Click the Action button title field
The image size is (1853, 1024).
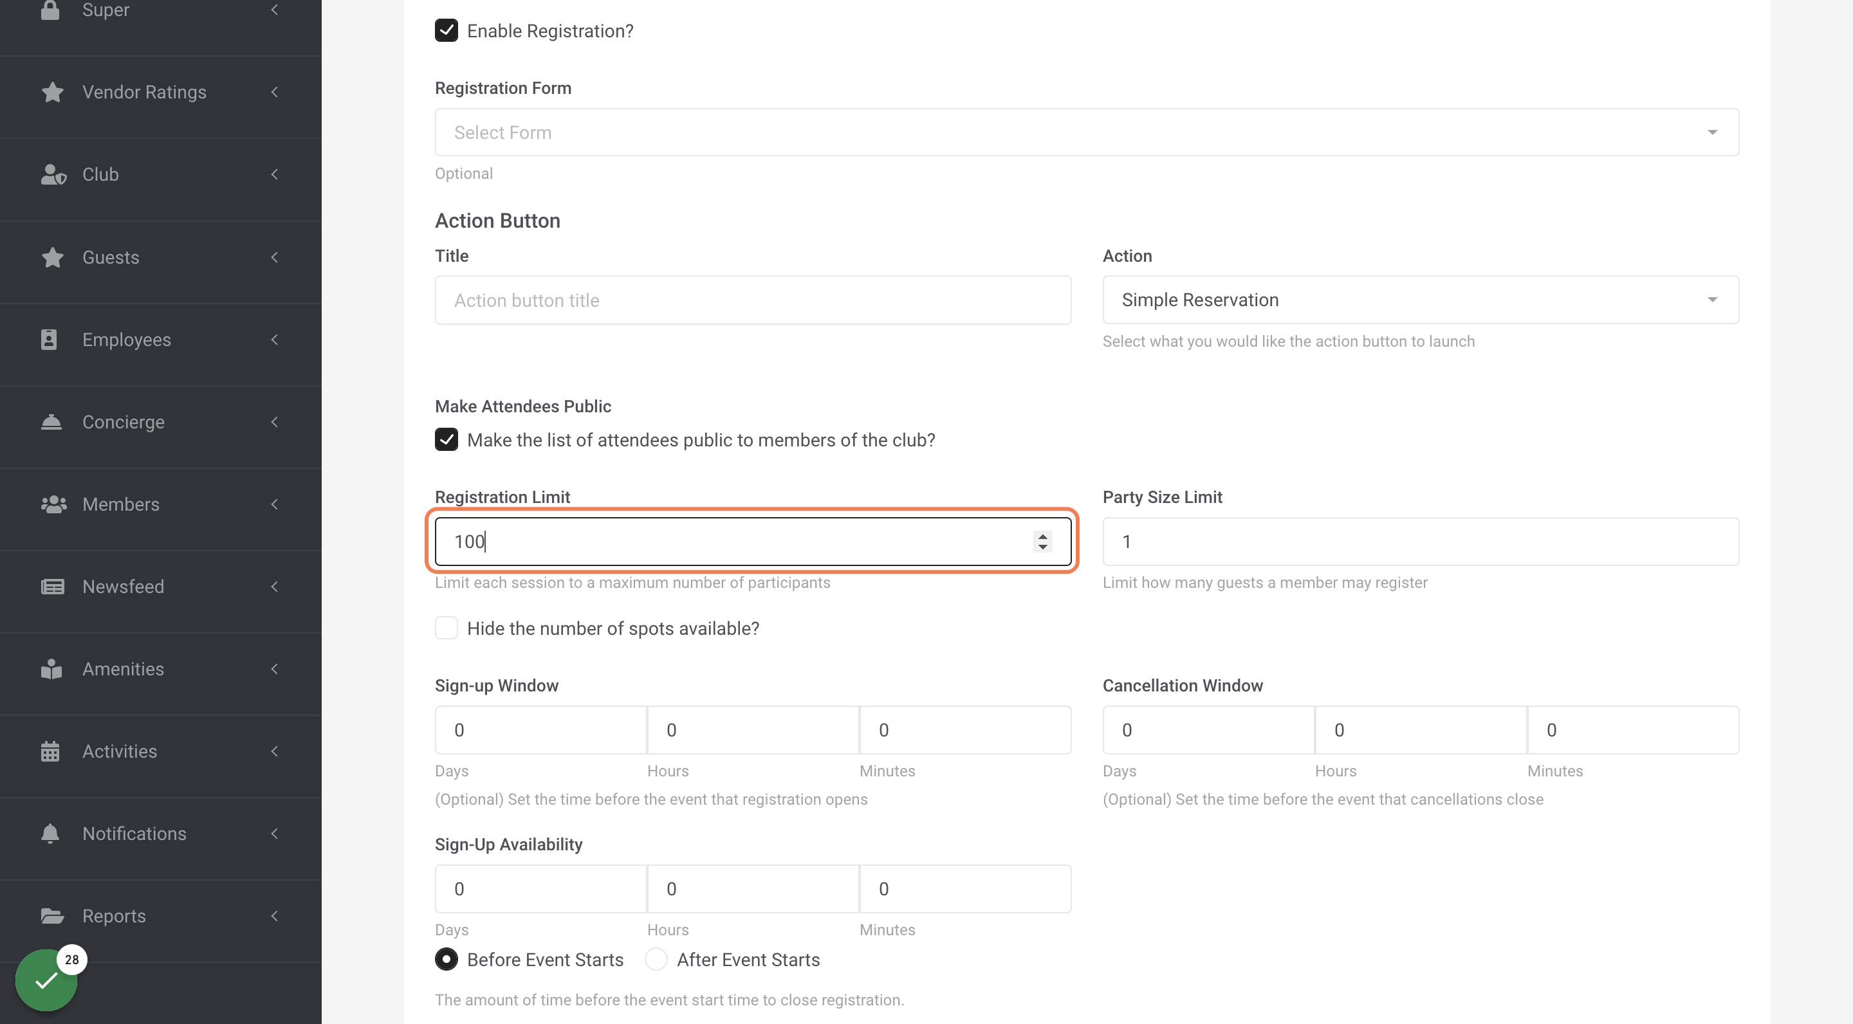[753, 300]
